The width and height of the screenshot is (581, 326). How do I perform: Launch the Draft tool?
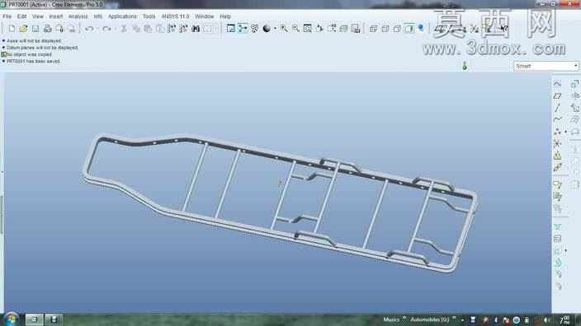pos(558,263)
